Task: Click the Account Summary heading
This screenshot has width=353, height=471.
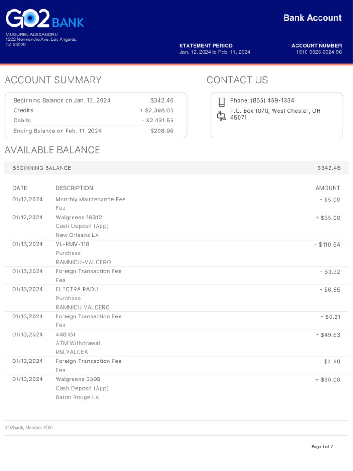Action: tap(53, 80)
